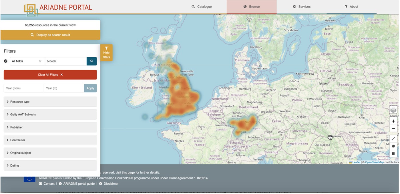Open the OpenStreetMap attribution link

[374, 162]
